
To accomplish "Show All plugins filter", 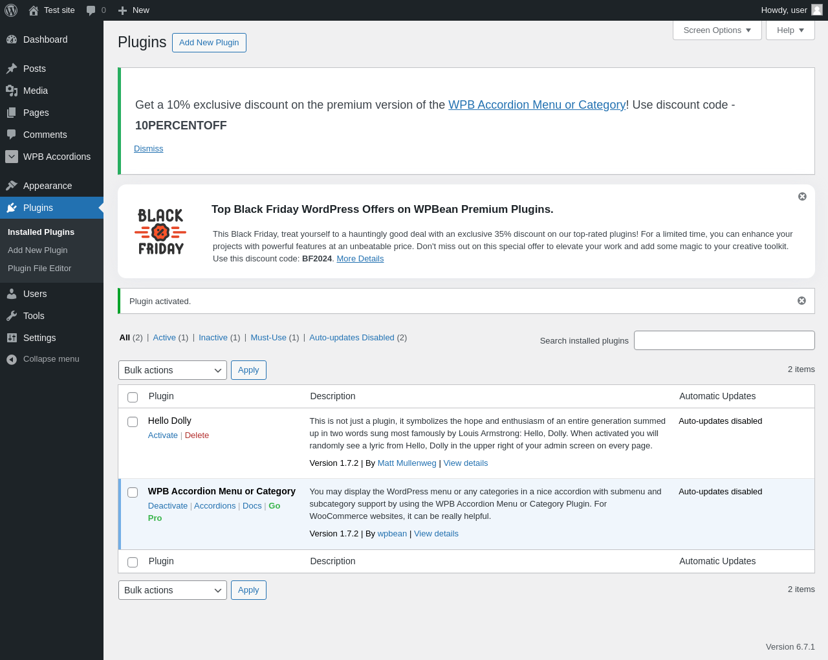I will [124, 338].
